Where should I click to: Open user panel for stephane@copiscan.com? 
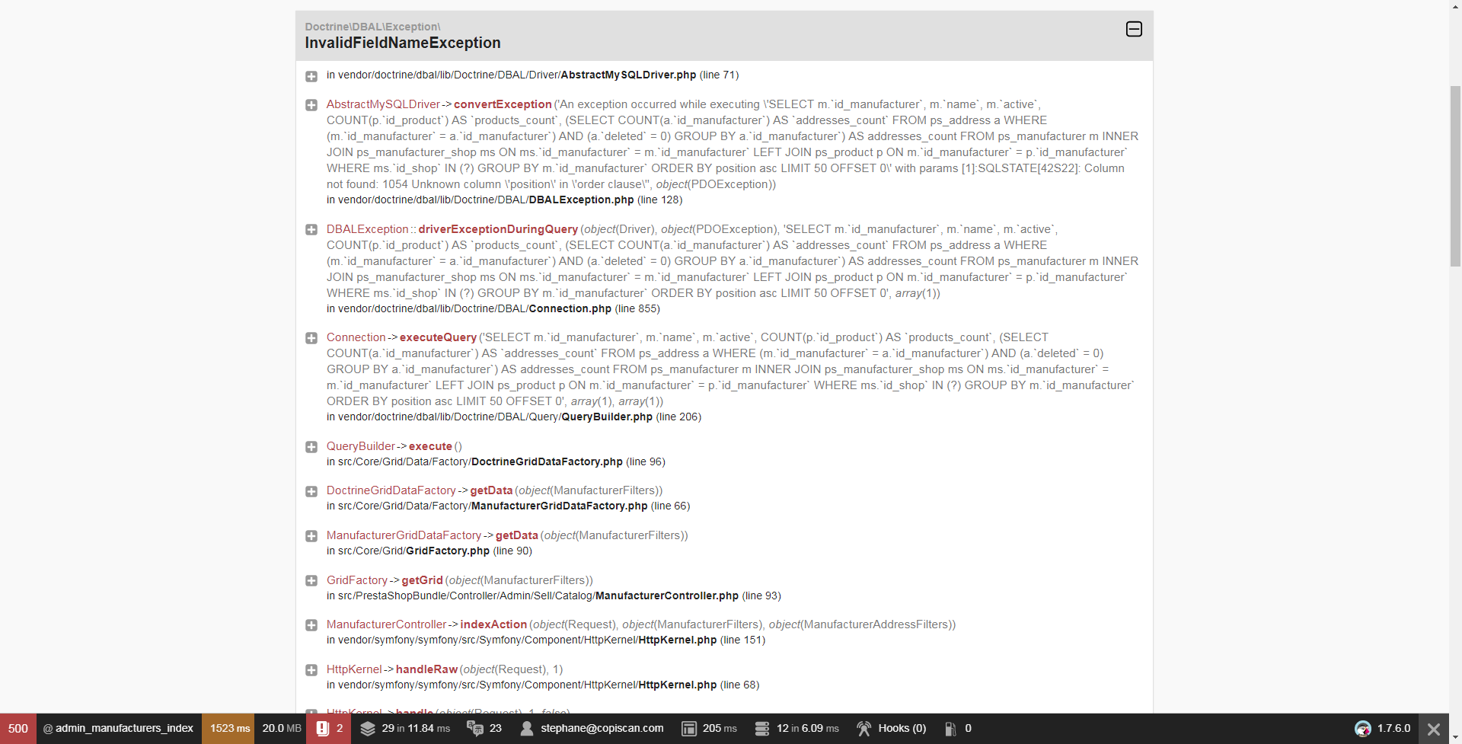pos(592,728)
